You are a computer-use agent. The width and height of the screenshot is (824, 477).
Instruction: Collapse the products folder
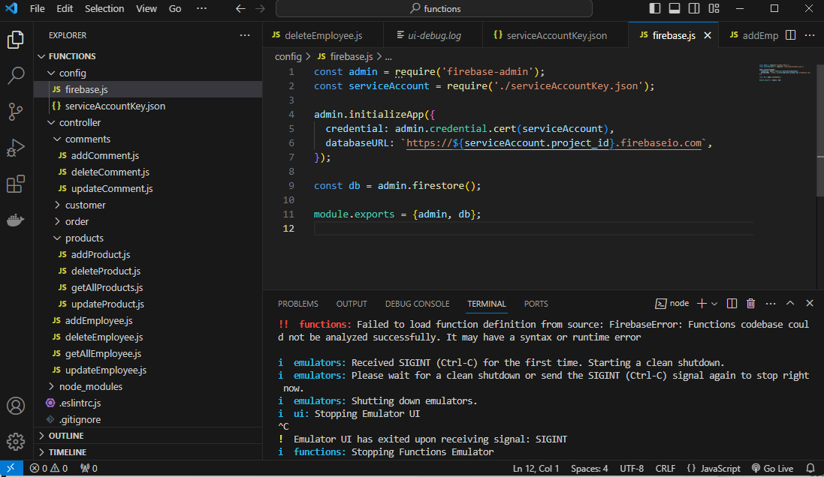(84, 238)
